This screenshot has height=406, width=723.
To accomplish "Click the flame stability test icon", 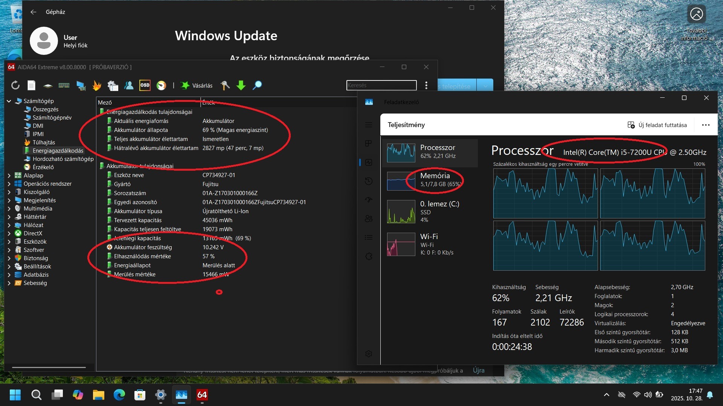I will pos(97,85).
